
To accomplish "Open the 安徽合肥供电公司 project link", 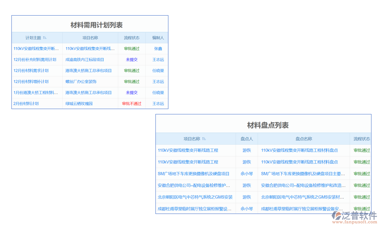I will click(194, 185).
